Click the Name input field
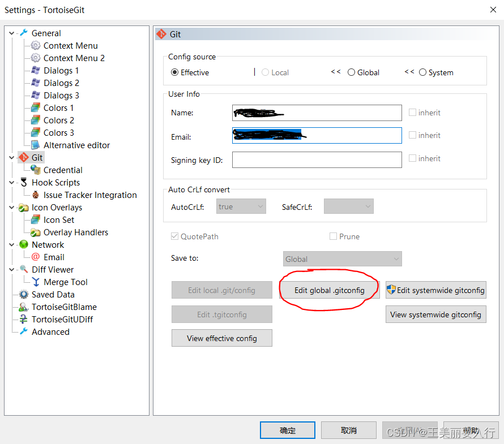This screenshot has width=504, height=444. pos(317,113)
